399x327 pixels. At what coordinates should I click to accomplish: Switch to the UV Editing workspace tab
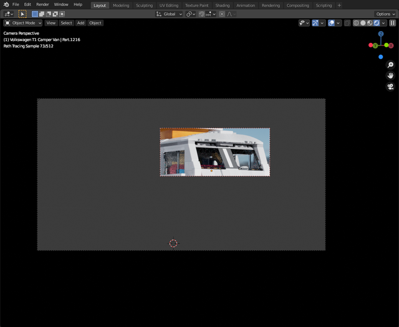click(169, 6)
